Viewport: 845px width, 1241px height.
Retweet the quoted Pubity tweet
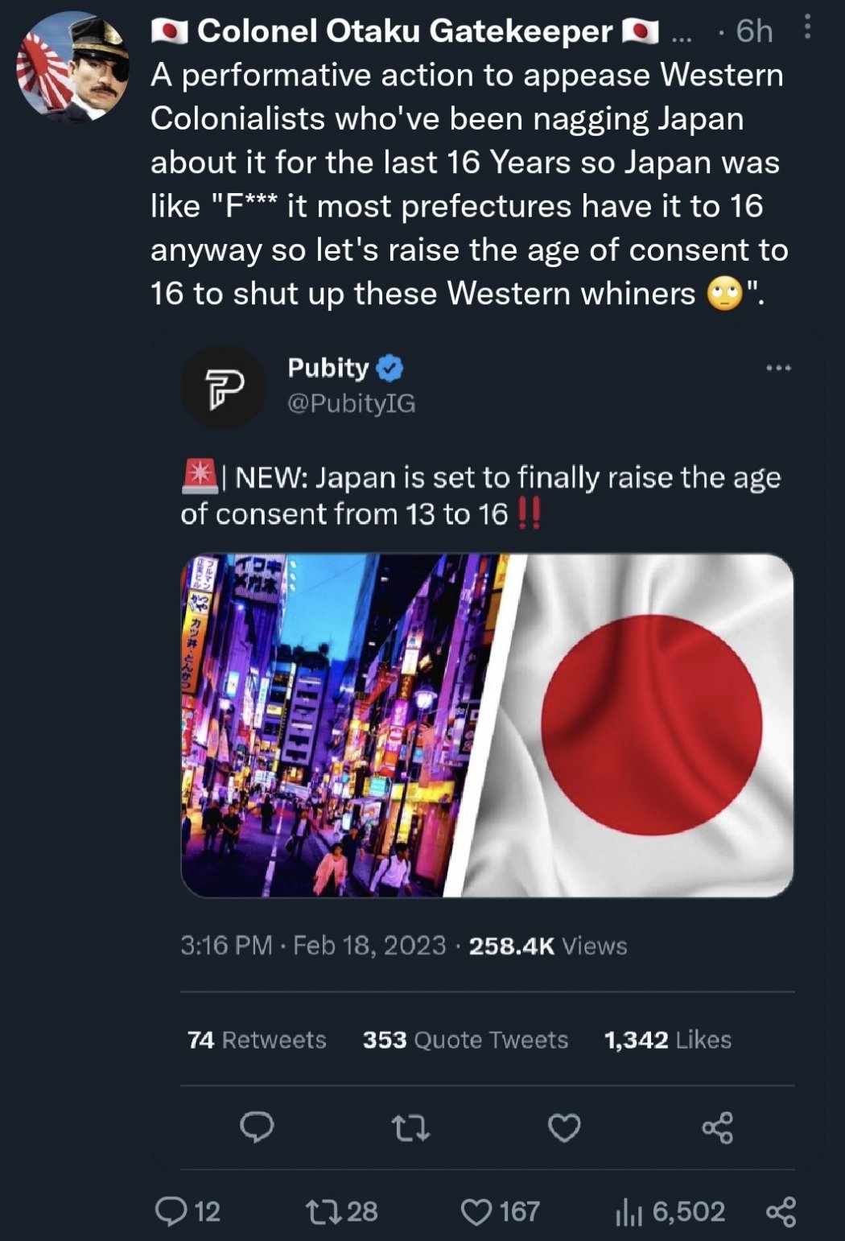pyautogui.click(x=410, y=1128)
